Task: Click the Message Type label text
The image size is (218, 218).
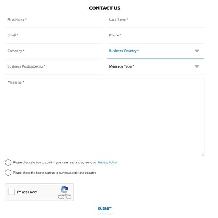Action: click(121, 66)
